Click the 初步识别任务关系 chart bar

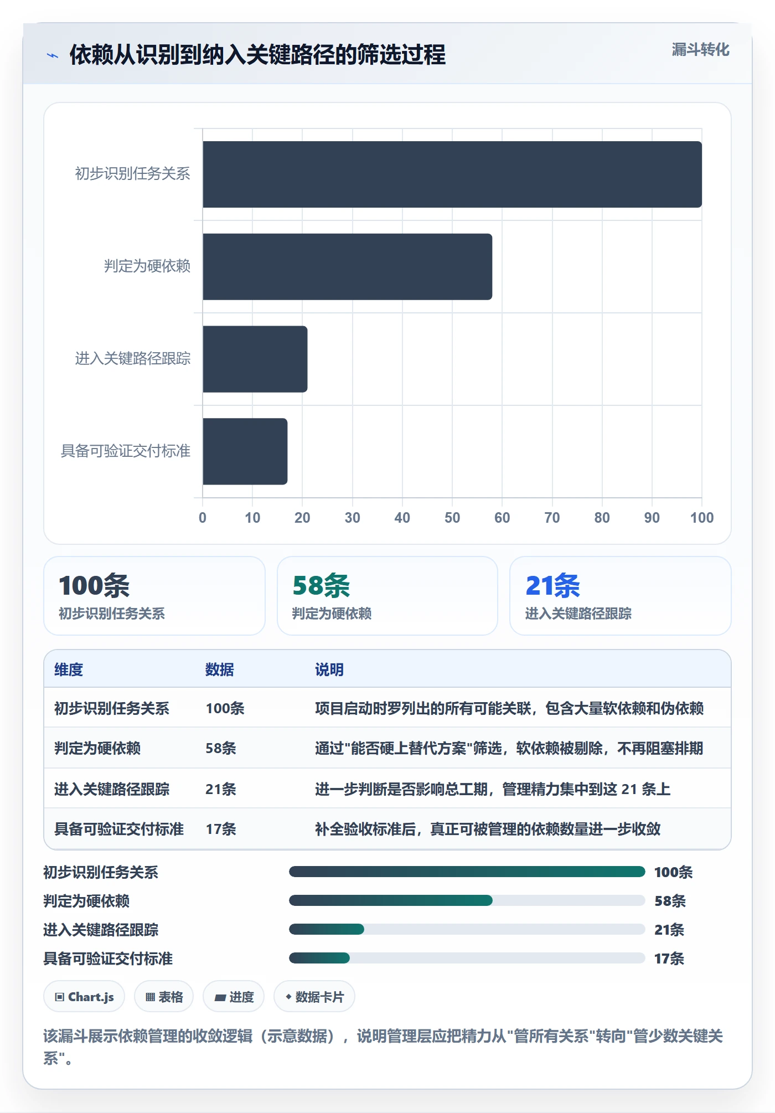452,174
